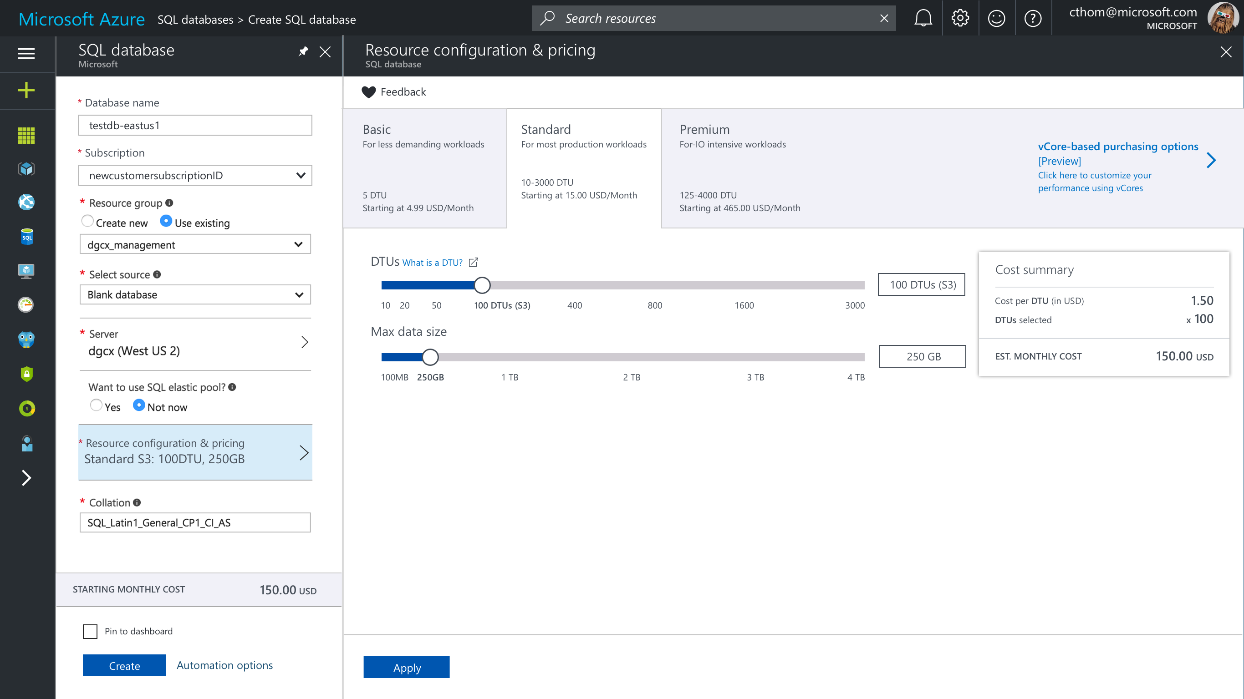
Task: Open notifications bell icon
Action: (923, 18)
